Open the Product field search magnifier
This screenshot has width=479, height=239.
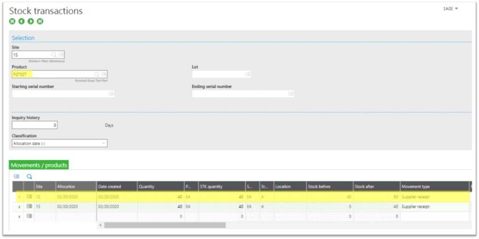pyautogui.click(x=97, y=74)
